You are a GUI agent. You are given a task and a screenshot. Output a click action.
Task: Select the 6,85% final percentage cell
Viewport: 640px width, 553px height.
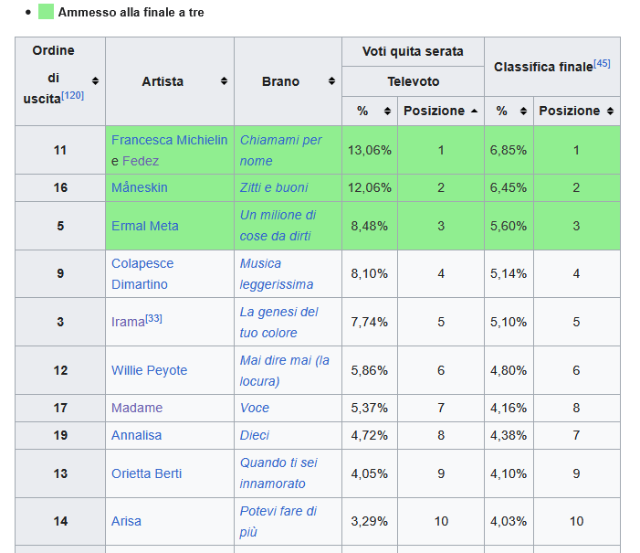pos(509,151)
